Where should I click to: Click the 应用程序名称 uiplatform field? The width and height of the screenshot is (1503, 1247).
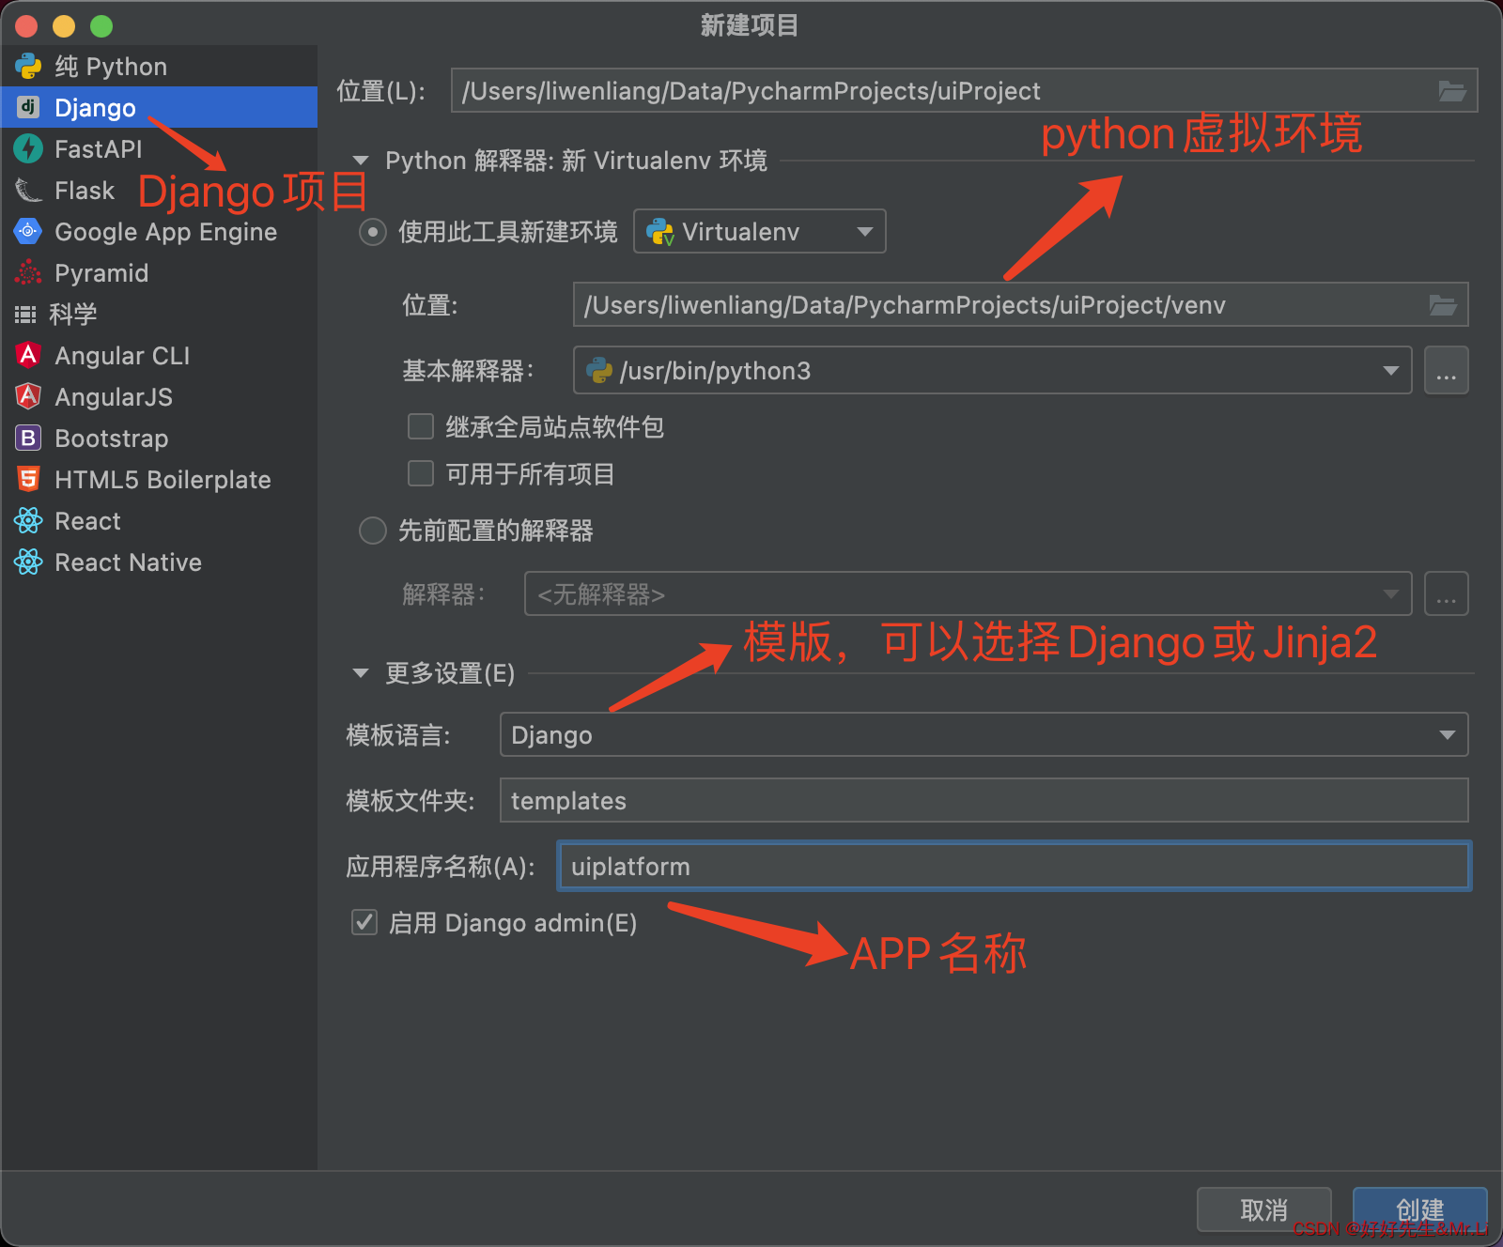[1015, 866]
